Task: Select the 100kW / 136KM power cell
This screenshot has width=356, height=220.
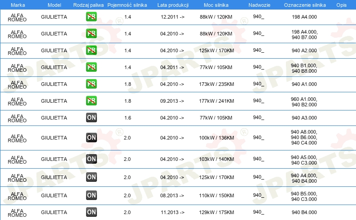Action: coord(216,138)
